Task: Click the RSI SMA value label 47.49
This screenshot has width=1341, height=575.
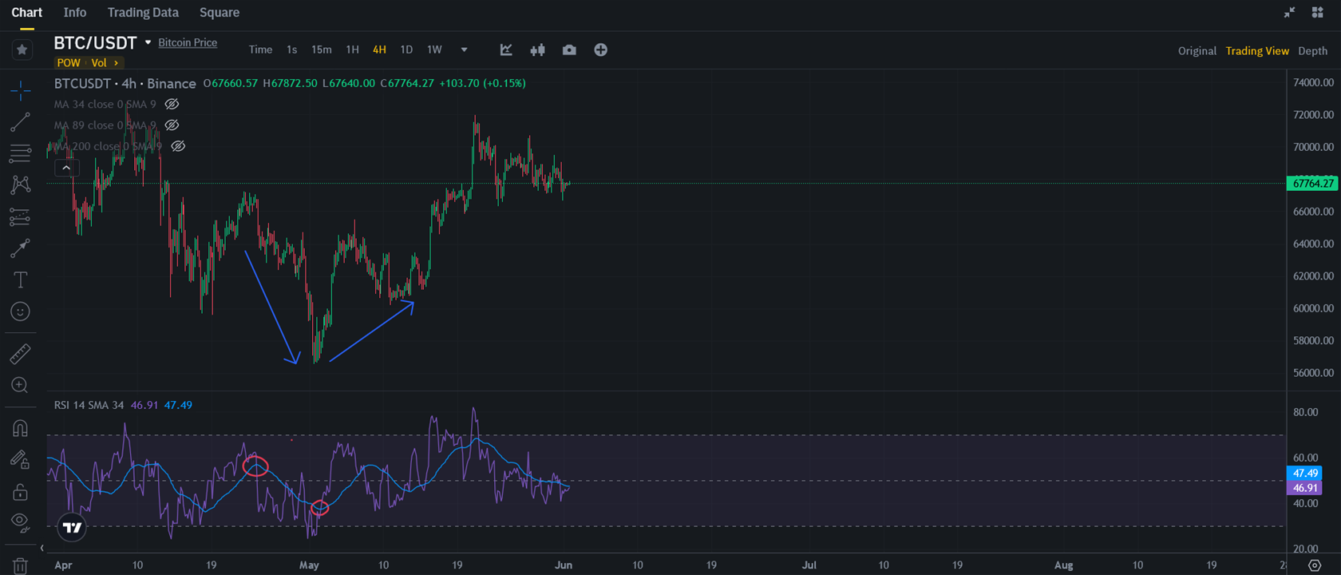Action: [1305, 474]
